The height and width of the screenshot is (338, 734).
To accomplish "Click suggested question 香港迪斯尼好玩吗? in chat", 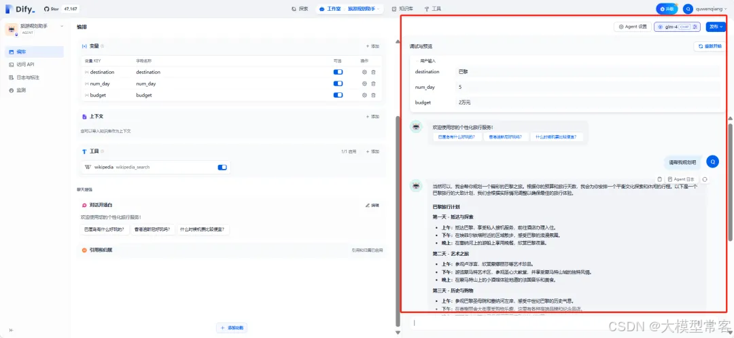I will [x=506, y=137].
